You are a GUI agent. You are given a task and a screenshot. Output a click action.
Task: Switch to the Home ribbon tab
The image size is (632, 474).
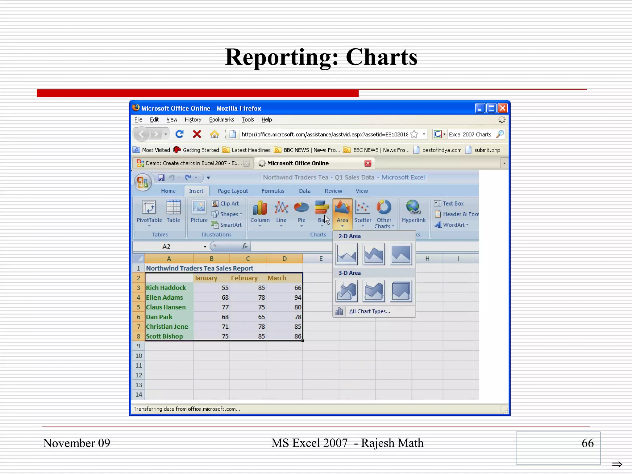(168, 191)
